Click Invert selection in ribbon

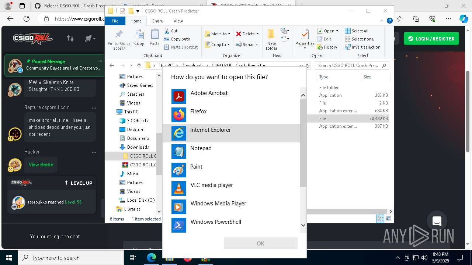click(x=362, y=47)
